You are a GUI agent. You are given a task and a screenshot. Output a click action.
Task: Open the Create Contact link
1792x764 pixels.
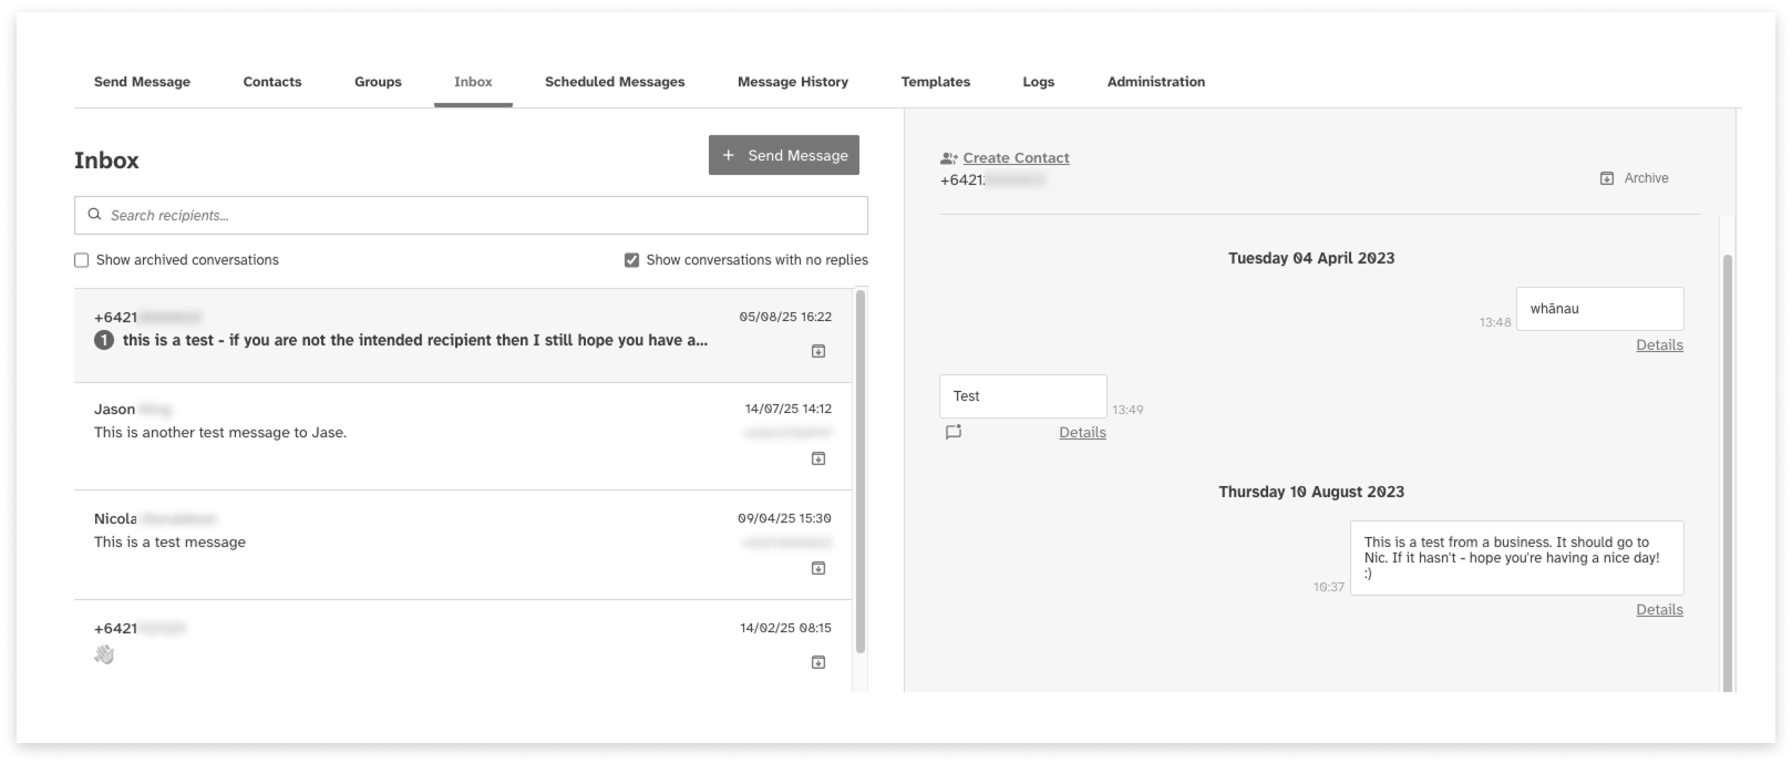click(x=1016, y=158)
